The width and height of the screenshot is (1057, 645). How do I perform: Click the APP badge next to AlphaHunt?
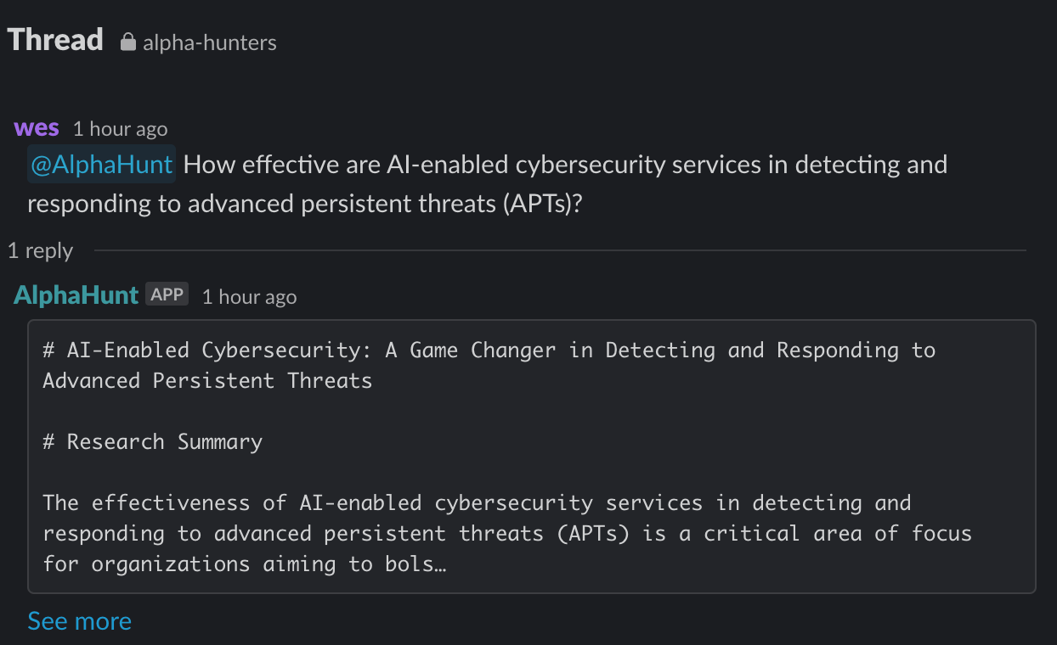click(167, 294)
